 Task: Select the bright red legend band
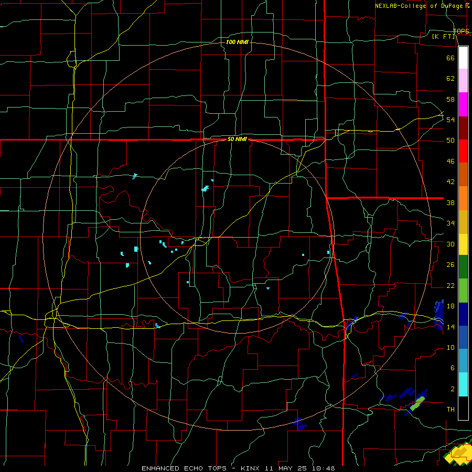point(463,151)
